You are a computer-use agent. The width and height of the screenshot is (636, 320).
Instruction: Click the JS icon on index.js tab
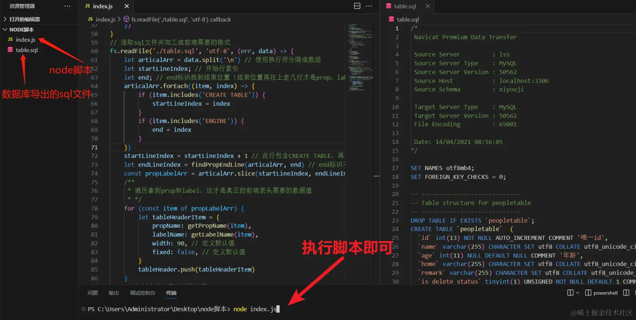coord(87,6)
